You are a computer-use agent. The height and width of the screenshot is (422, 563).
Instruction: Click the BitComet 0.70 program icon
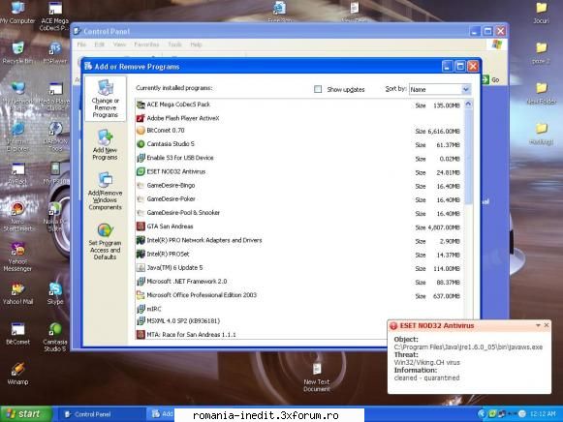[x=141, y=131]
